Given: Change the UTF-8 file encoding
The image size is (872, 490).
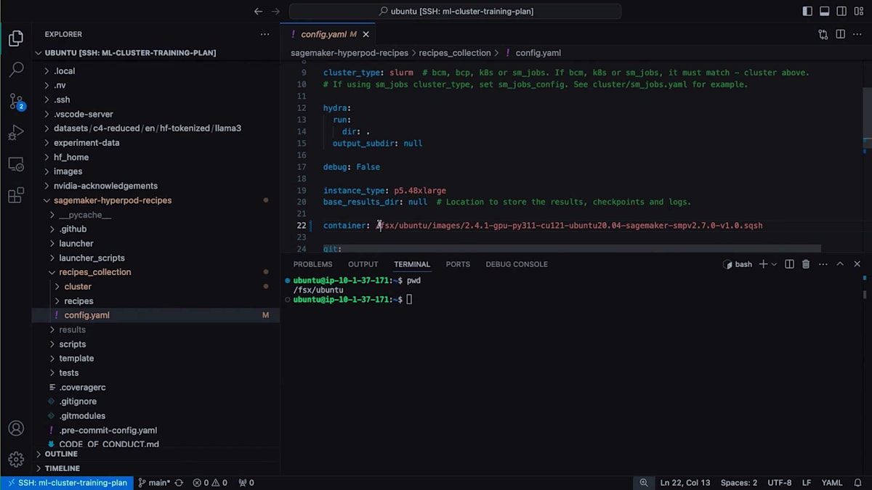Looking at the screenshot, I should [779, 483].
